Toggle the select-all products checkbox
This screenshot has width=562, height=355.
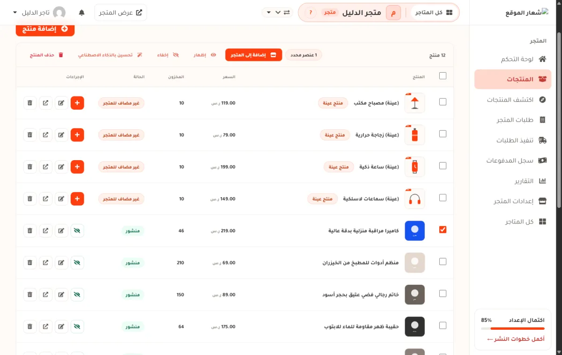(x=443, y=76)
